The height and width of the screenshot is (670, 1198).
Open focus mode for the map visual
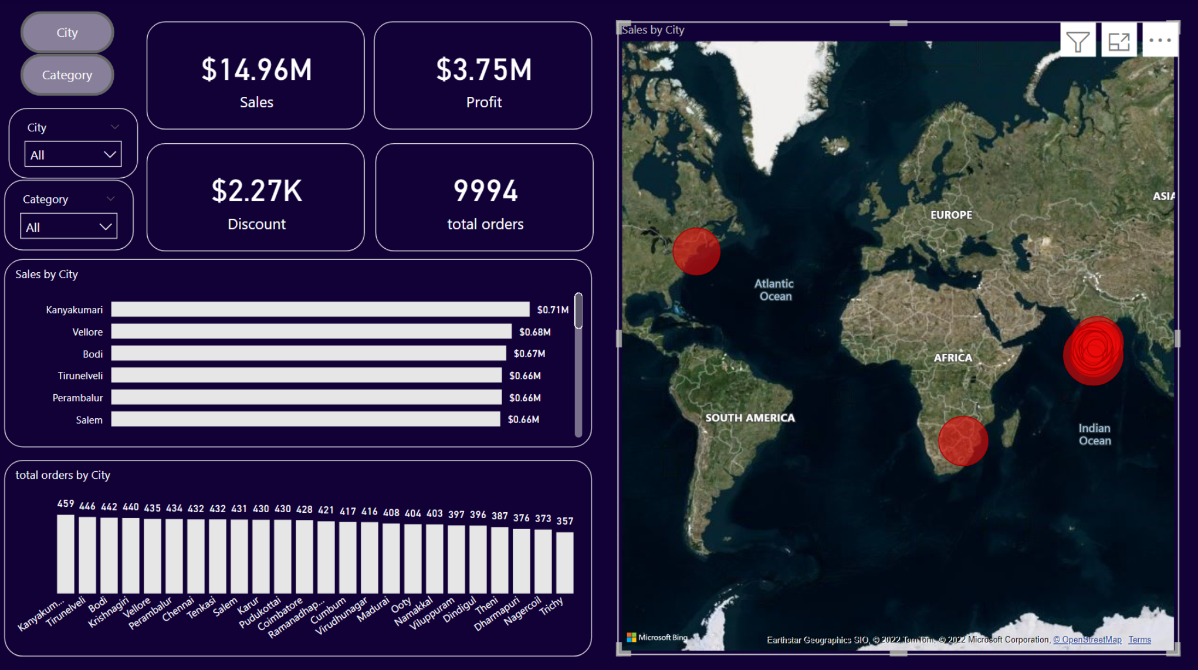pyautogui.click(x=1119, y=41)
